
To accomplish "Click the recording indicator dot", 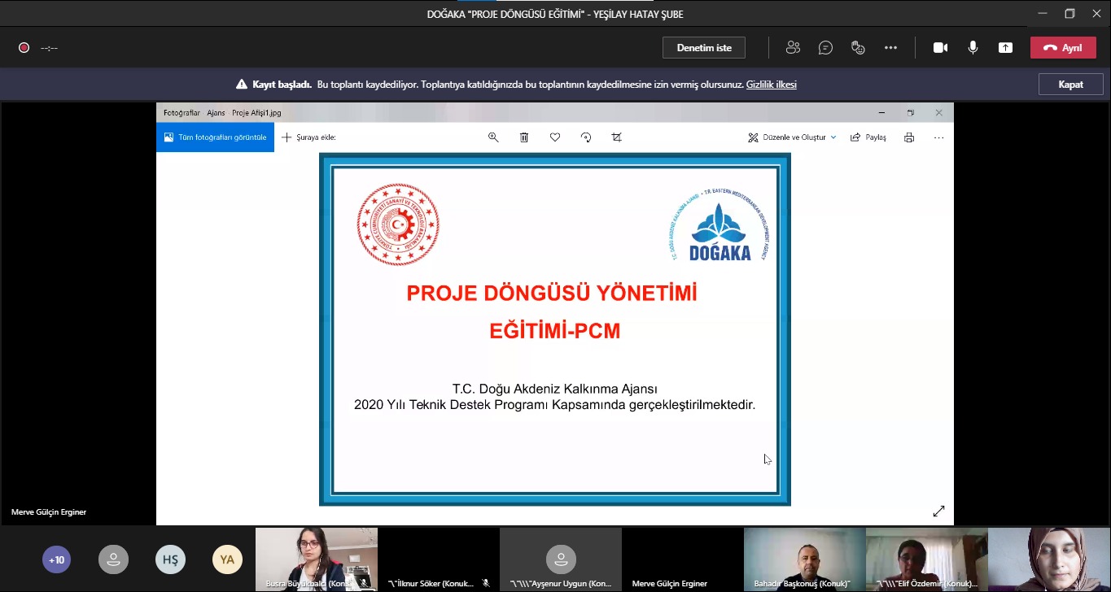I will pos(24,48).
